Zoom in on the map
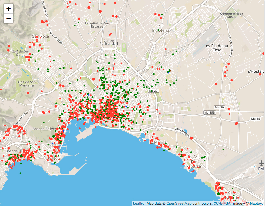The image size is (265, 206). (x=8, y=9)
